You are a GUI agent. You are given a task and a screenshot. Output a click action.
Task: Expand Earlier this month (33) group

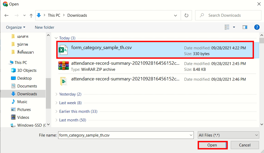click(x=78, y=111)
